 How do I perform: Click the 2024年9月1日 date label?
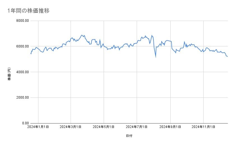[170, 127]
